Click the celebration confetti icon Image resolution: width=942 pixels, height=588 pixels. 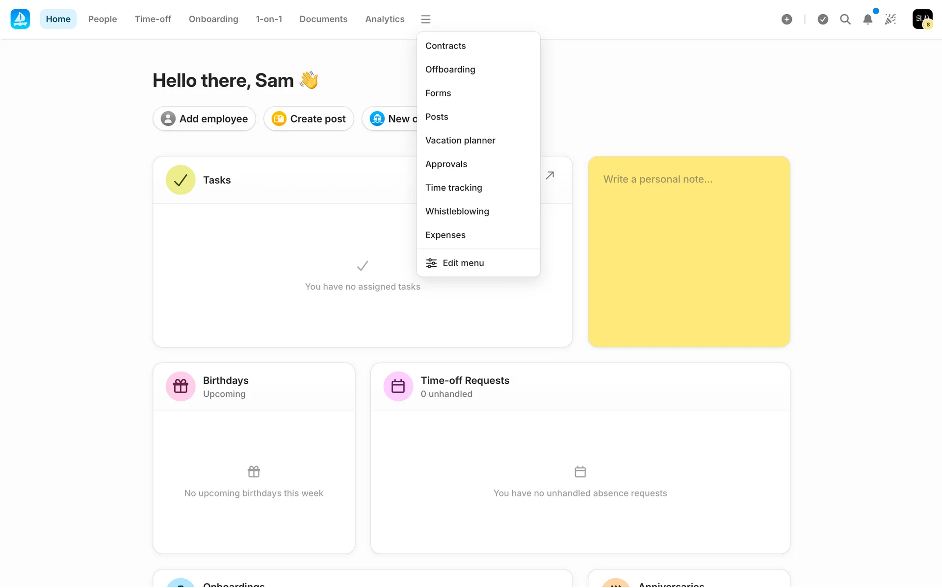click(890, 19)
